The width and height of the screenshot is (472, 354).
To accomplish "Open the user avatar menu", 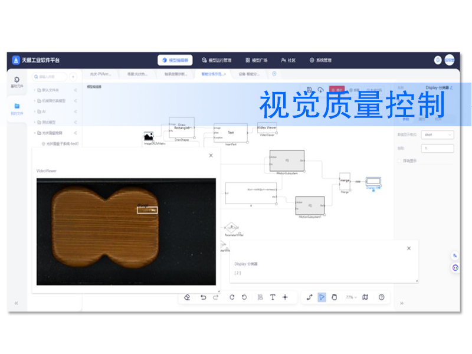I will (x=450, y=60).
